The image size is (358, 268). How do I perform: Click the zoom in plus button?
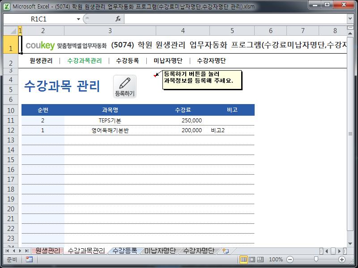click(342, 260)
